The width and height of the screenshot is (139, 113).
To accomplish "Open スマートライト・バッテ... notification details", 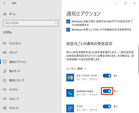I will tap(88, 77).
